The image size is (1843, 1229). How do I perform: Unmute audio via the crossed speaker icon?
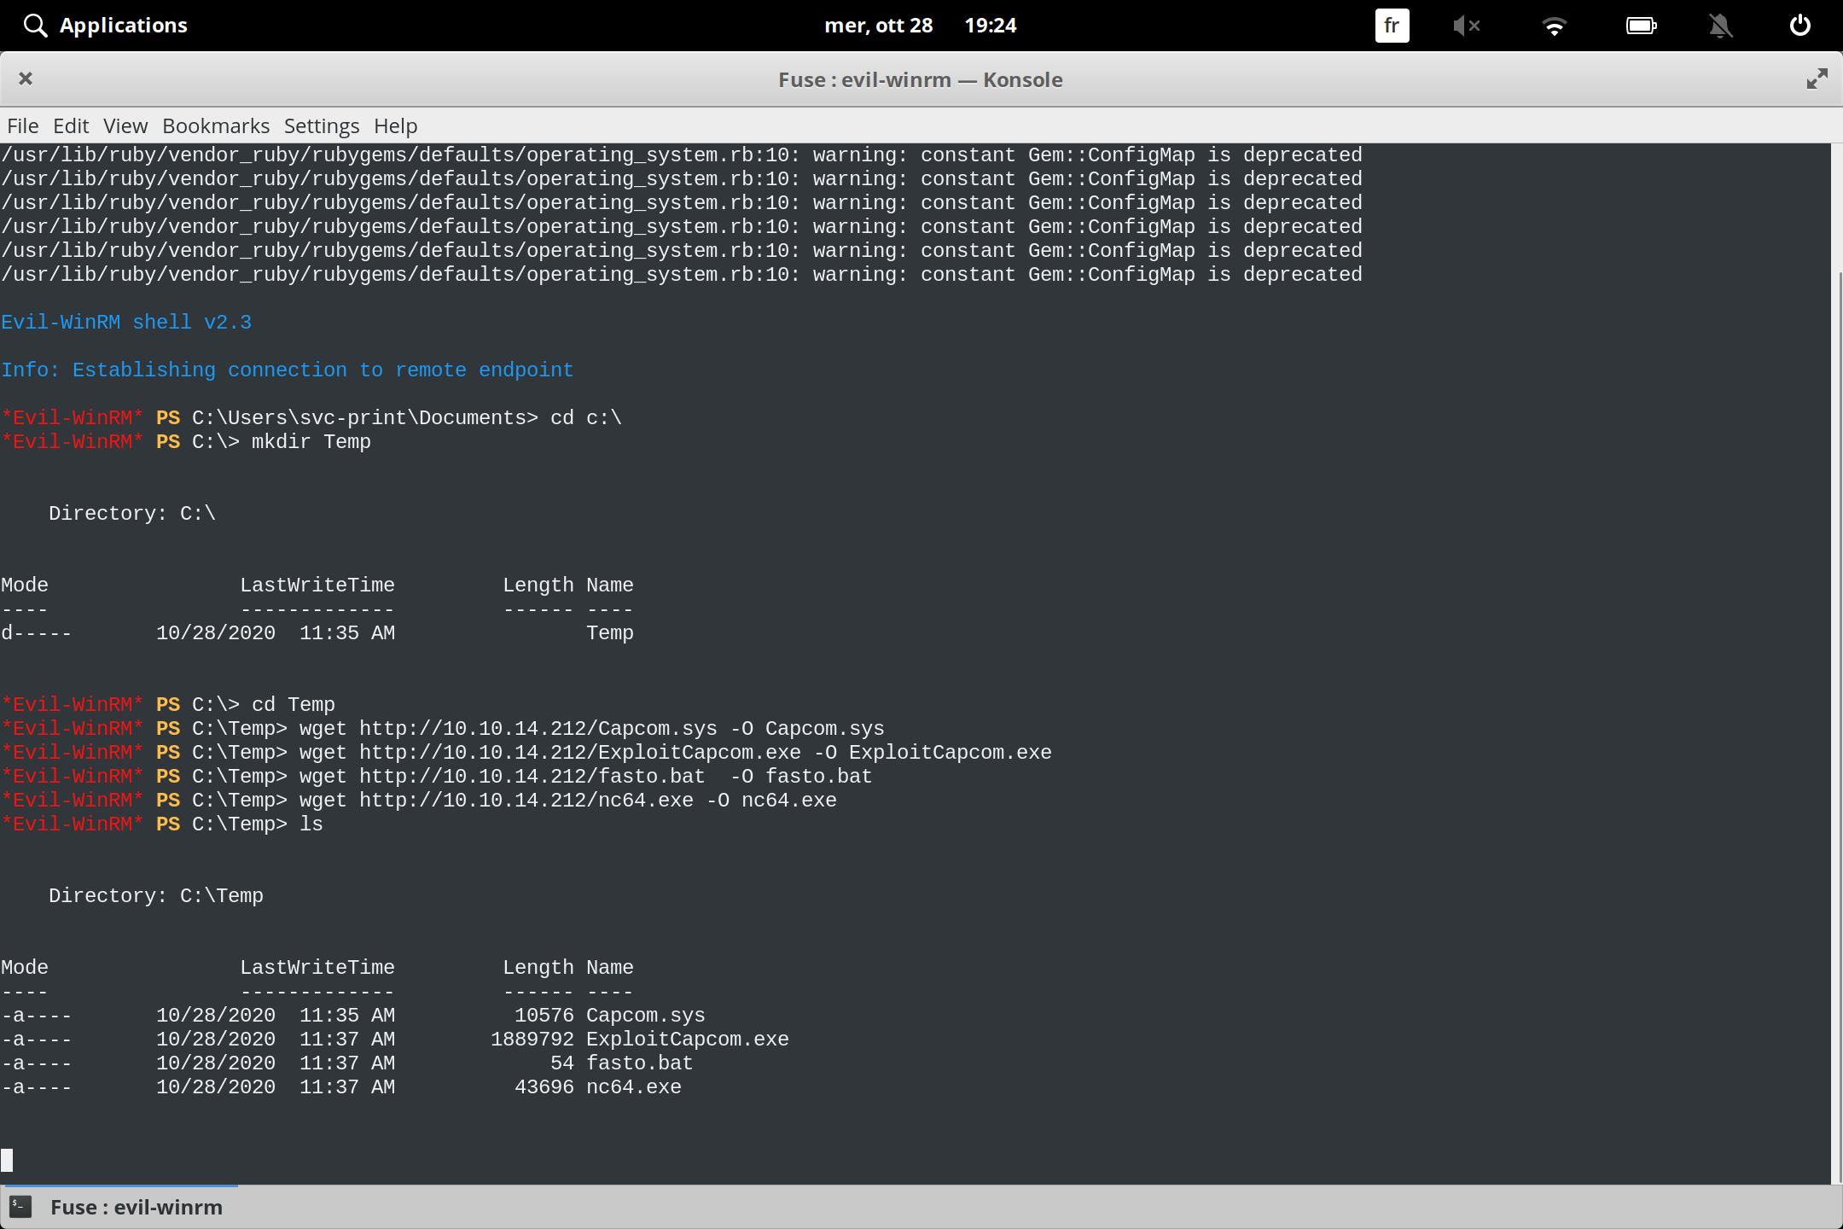[1467, 25]
